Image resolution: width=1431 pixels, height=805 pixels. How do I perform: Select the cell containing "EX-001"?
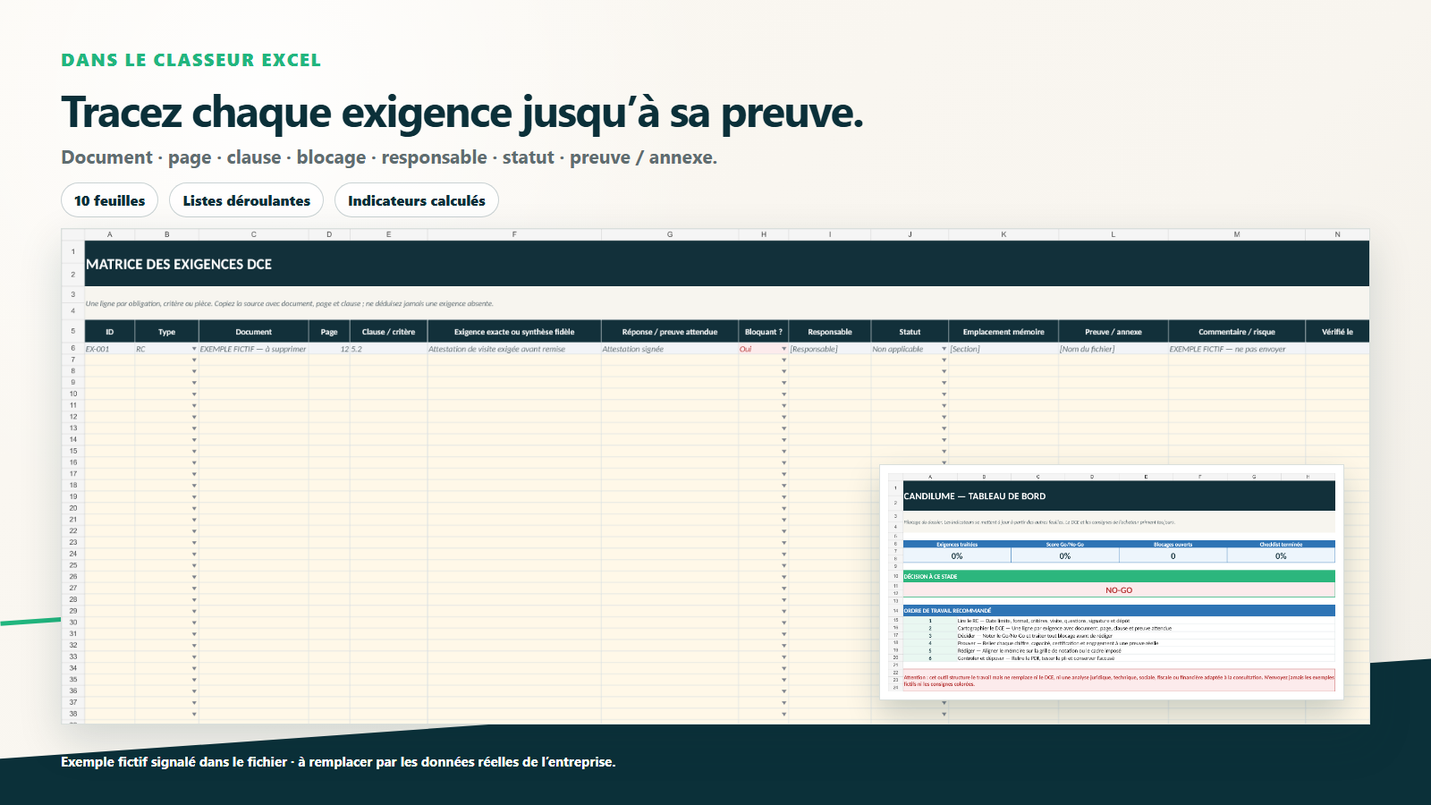[110, 349]
